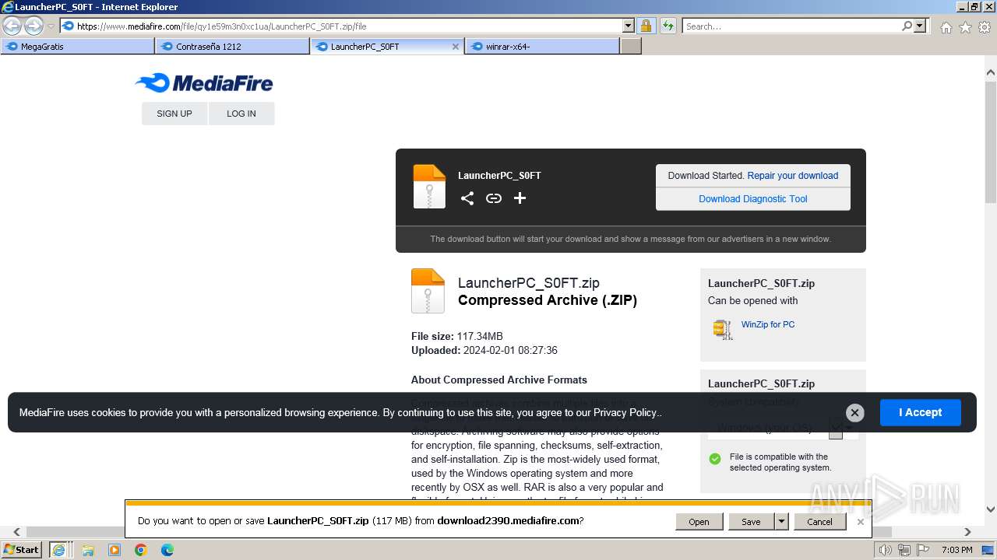Click the search magnifier icon
The width and height of the screenshot is (997, 560).
[907, 26]
